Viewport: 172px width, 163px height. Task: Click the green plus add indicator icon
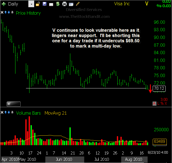(x=4, y=4)
